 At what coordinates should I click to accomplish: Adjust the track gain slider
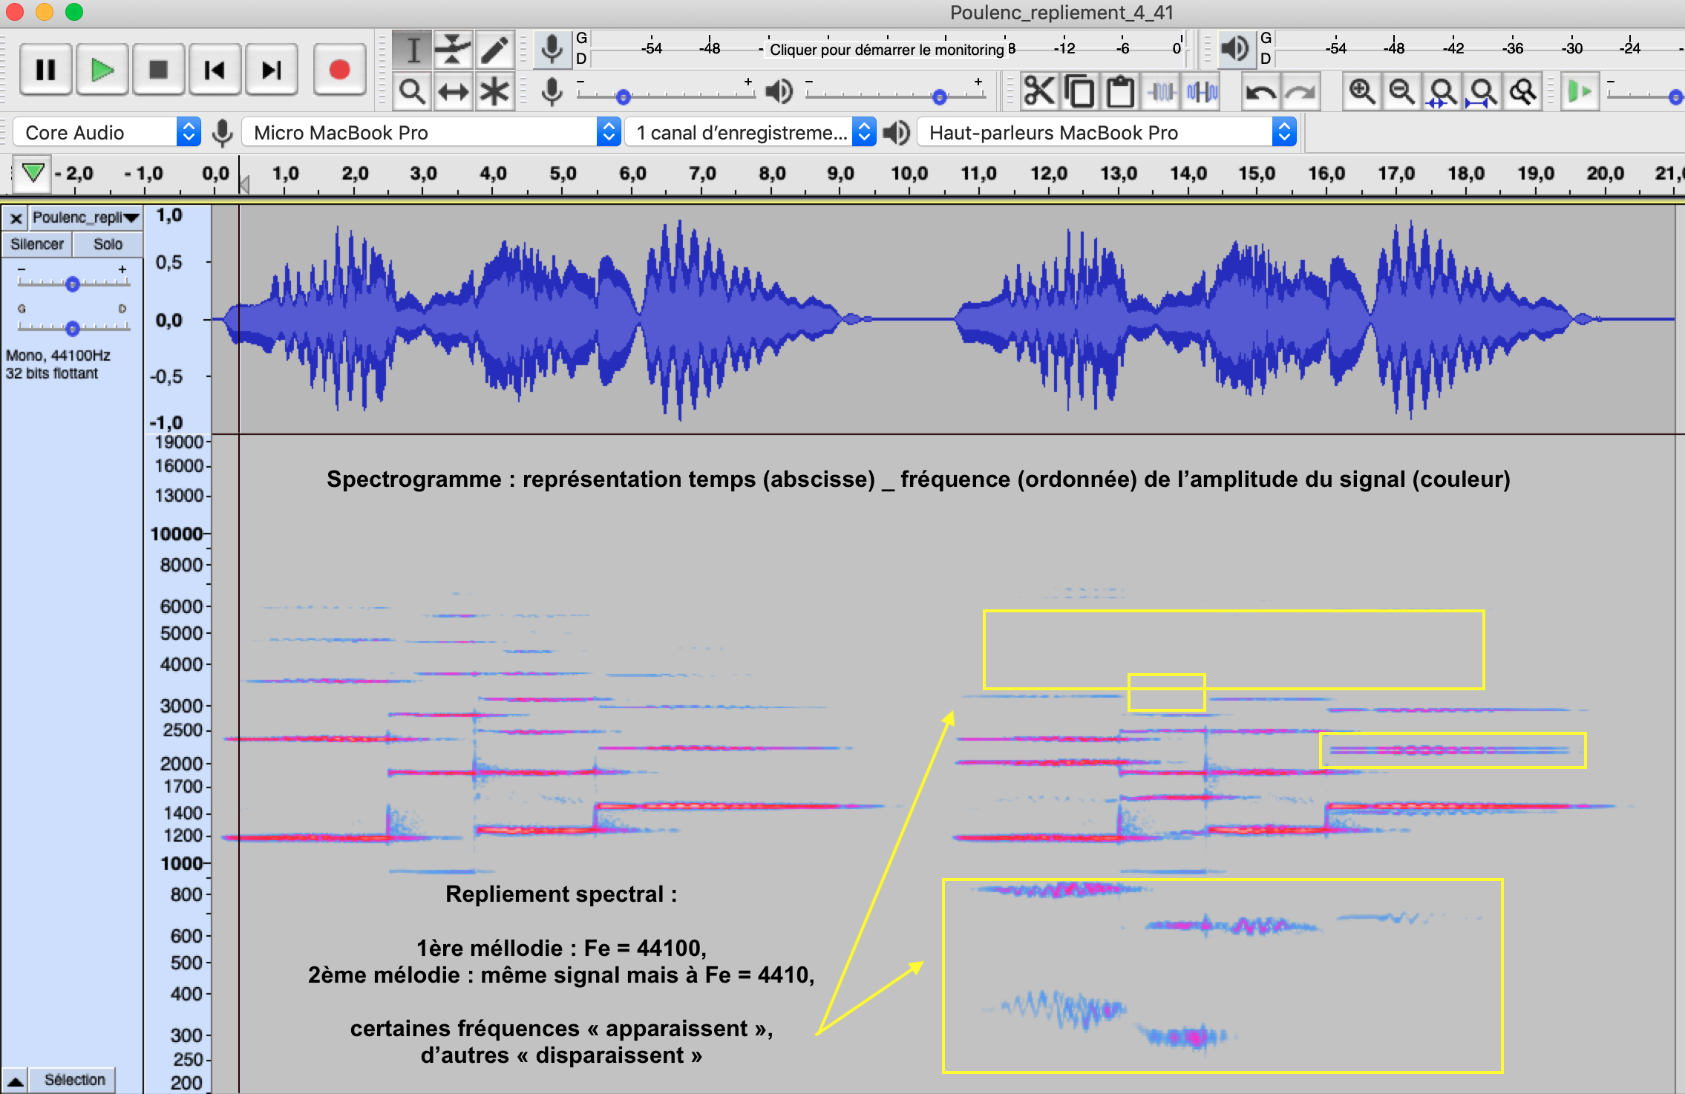point(72,284)
